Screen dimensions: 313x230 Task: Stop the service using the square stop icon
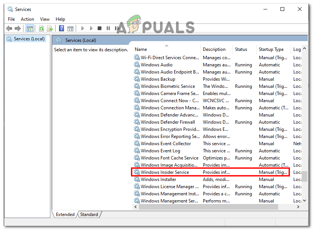point(100,28)
